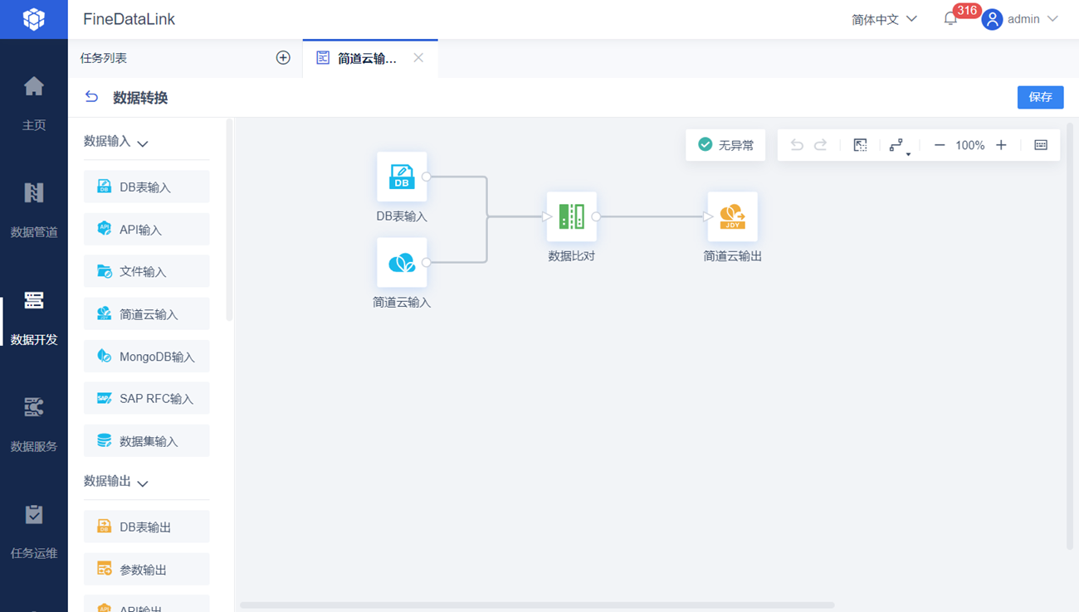
Task: Close the 简道云输... tab
Action: click(x=418, y=58)
